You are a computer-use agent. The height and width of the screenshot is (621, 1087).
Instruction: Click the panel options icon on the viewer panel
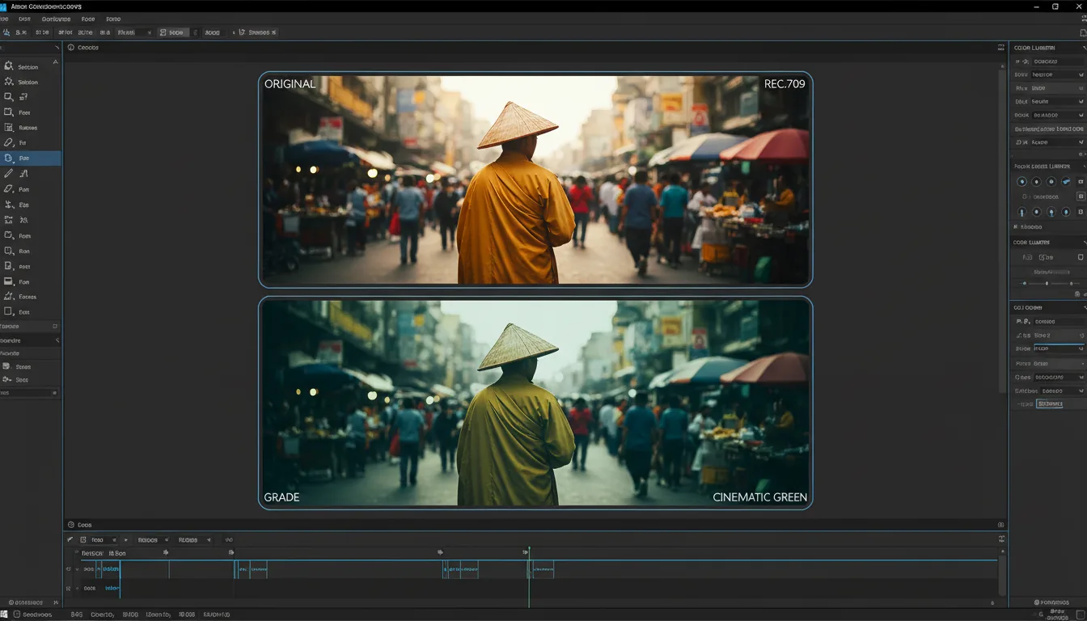[x=1001, y=47]
